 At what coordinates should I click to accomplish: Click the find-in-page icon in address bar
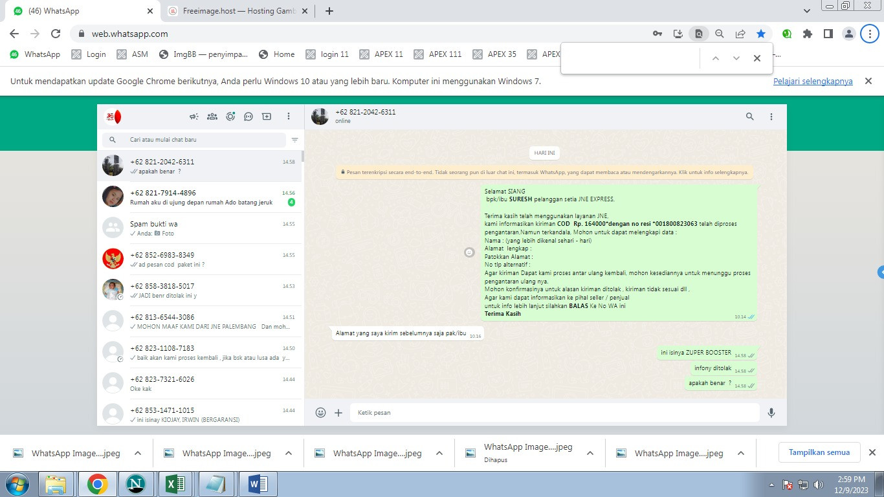699,34
